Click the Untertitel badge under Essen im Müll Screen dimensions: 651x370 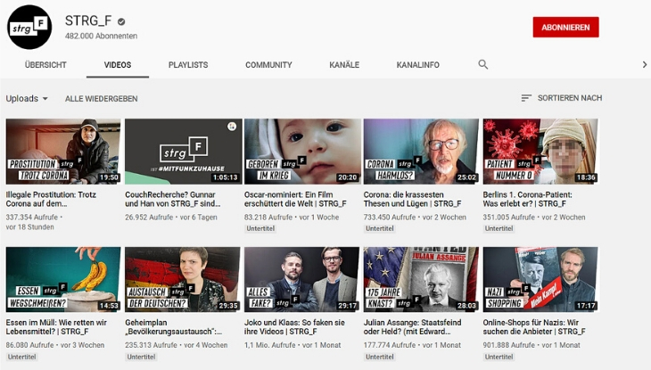(21, 357)
